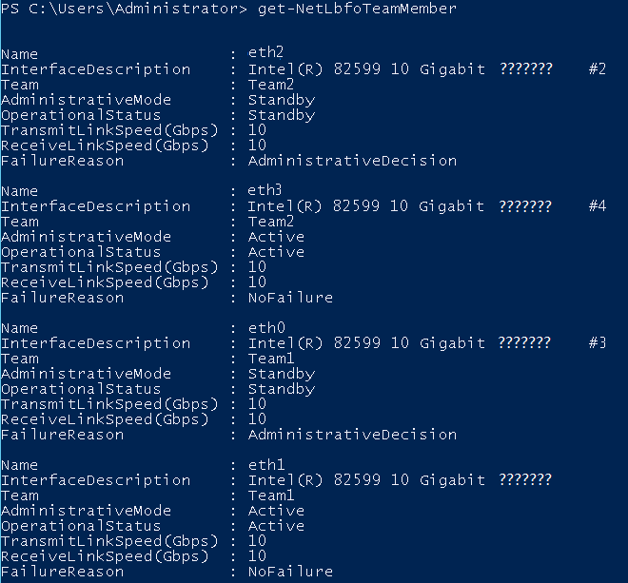The height and width of the screenshot is (583, 628).
Task: Click eth1's InterfaceDescription Intel(R) 82599 text
Action: (x=314, y=479)
